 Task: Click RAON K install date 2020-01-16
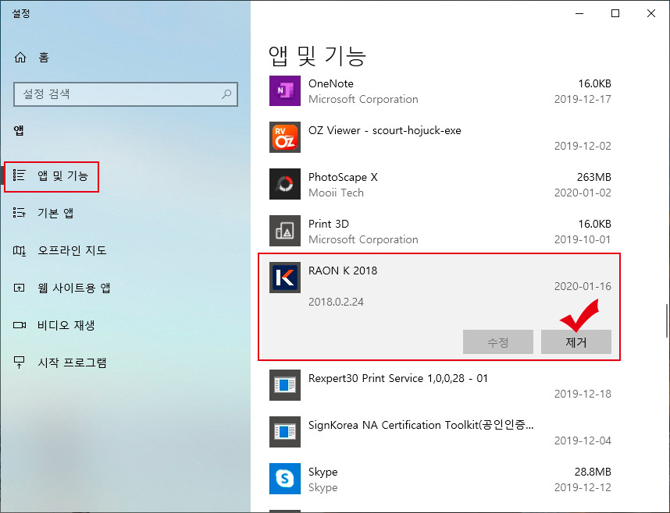583,286
